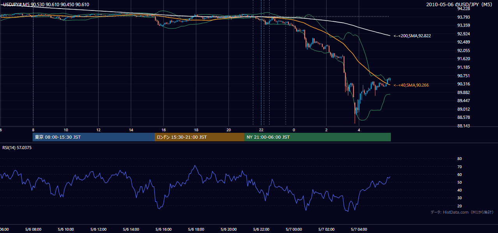This screenshot has width=498, height=233.
Task: Click RSI scale value 30
Action: 459,198
